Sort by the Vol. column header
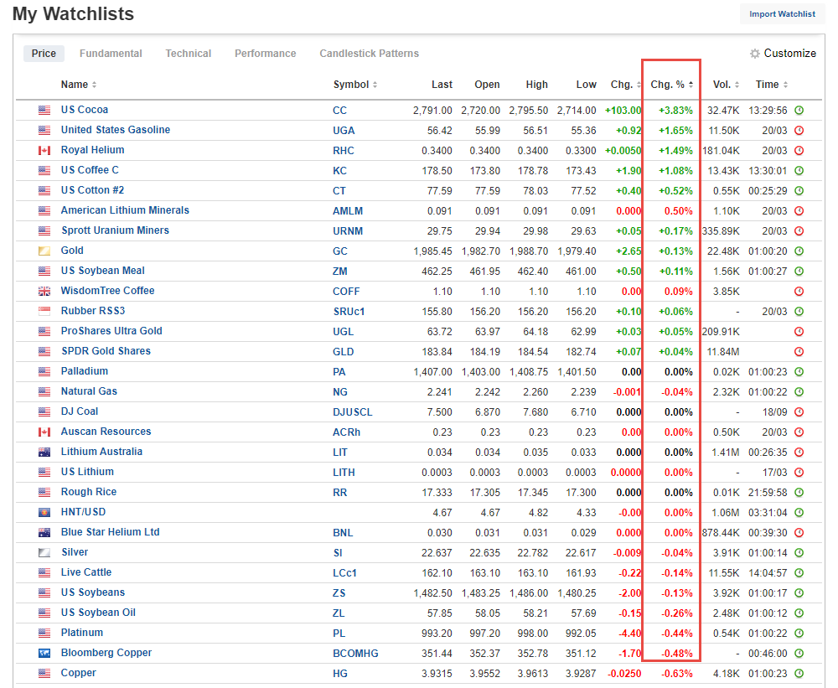Image resolution: width=838 pixels, height=688 pixels. click(726, 85)
